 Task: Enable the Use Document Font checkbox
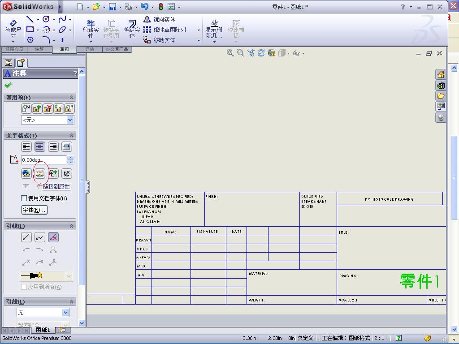tap(24, 198)
